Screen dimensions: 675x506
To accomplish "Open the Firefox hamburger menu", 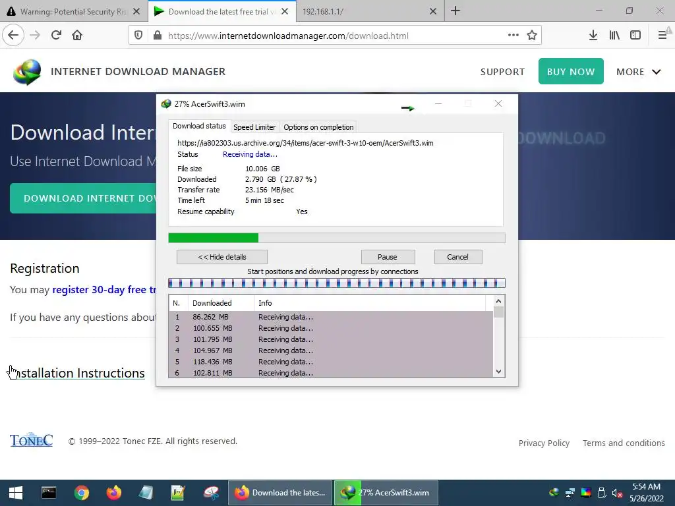I will 663,36.
